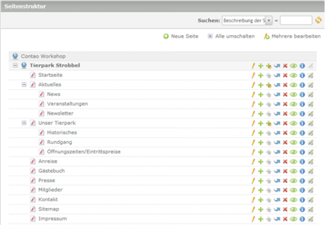Toggle visibility of the Newsletter page

coord(293,114)
